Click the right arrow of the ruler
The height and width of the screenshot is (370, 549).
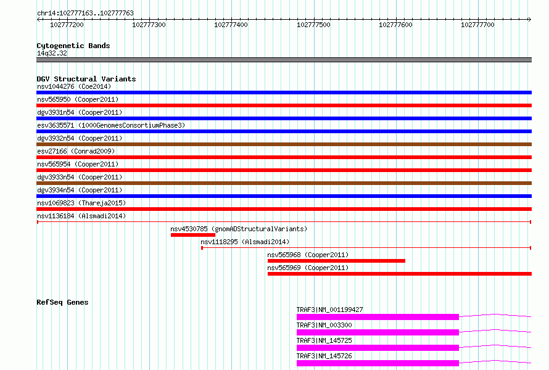[529, 20]
